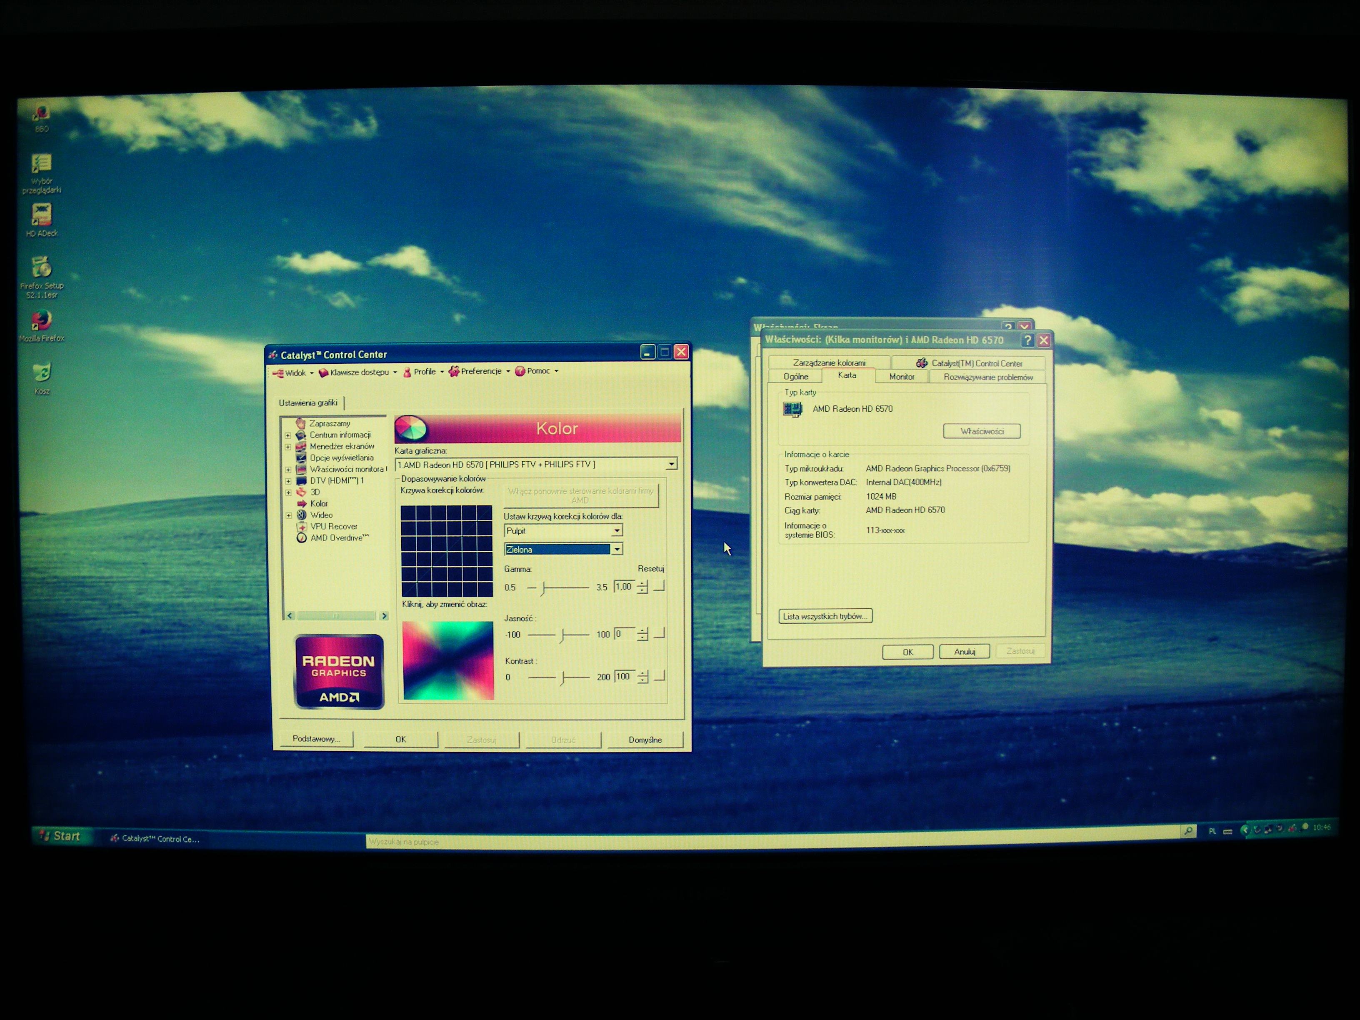Click the help question-mark button in Właściwości title bar
This screenshot has height=1020, width=1360.
[1027, 340]
